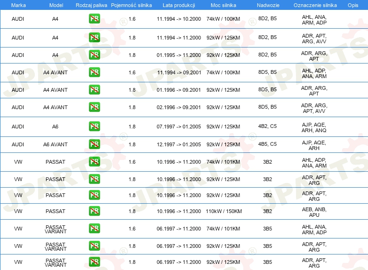Click the fuel icon in the A6 AVANT row
This screenshot has height=270, width=368.
94,144
